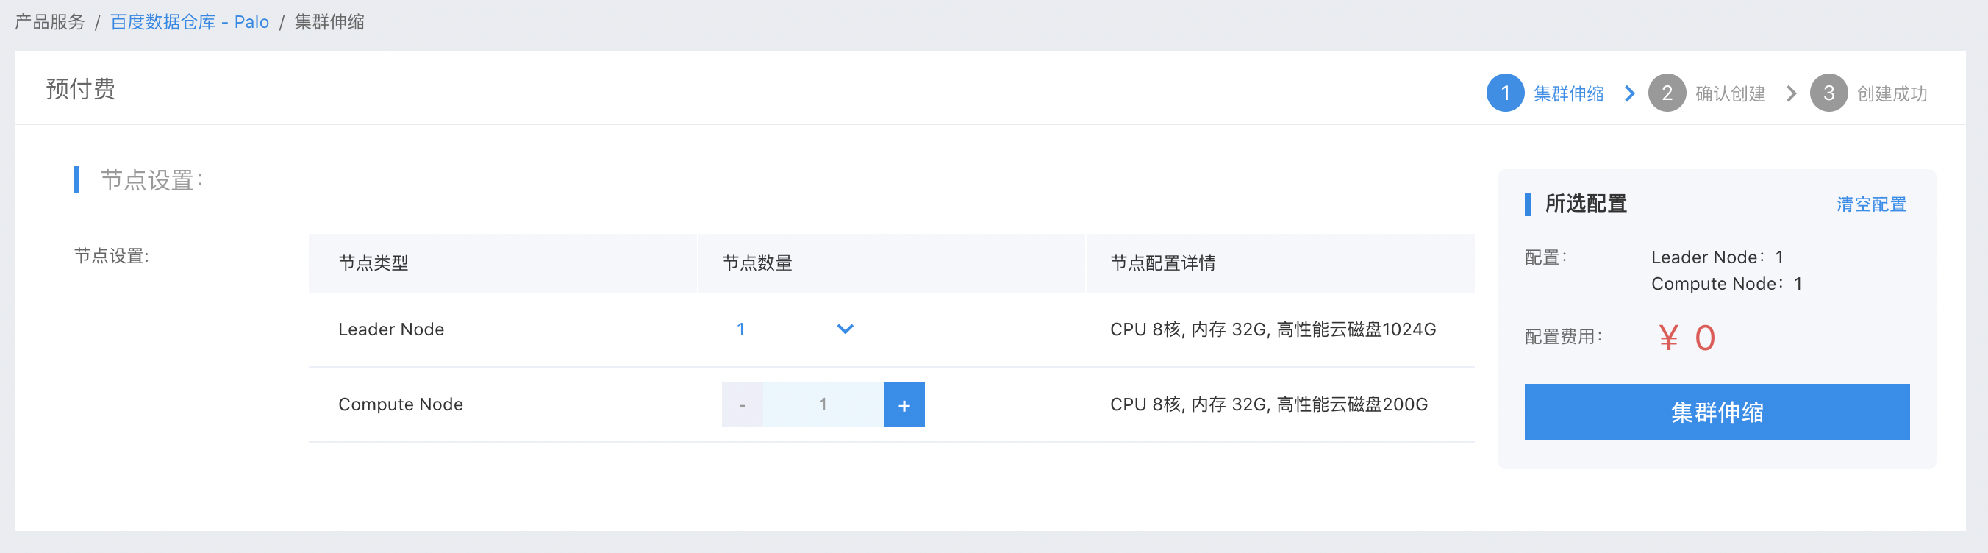Image resolution: width=1988 pixels, height=553 pixels.
Task: Click the blue 集群伸缩 submit button
Action: pos(1717,412)
